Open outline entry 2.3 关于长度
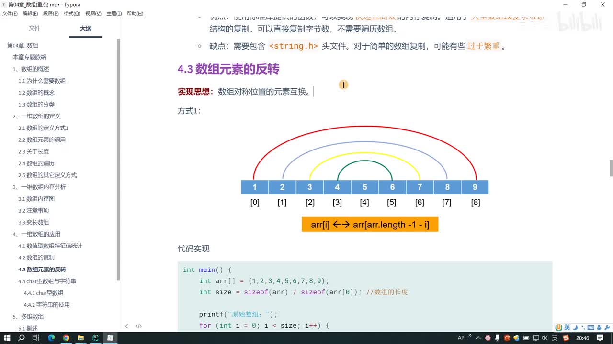This screenshot has width=613, height=344. 34,151
